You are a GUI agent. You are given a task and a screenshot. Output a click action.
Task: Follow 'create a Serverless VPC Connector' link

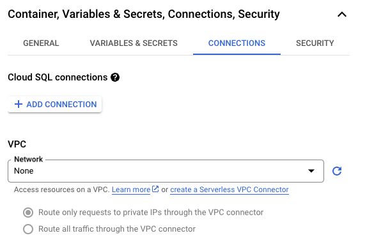(229, 190)
